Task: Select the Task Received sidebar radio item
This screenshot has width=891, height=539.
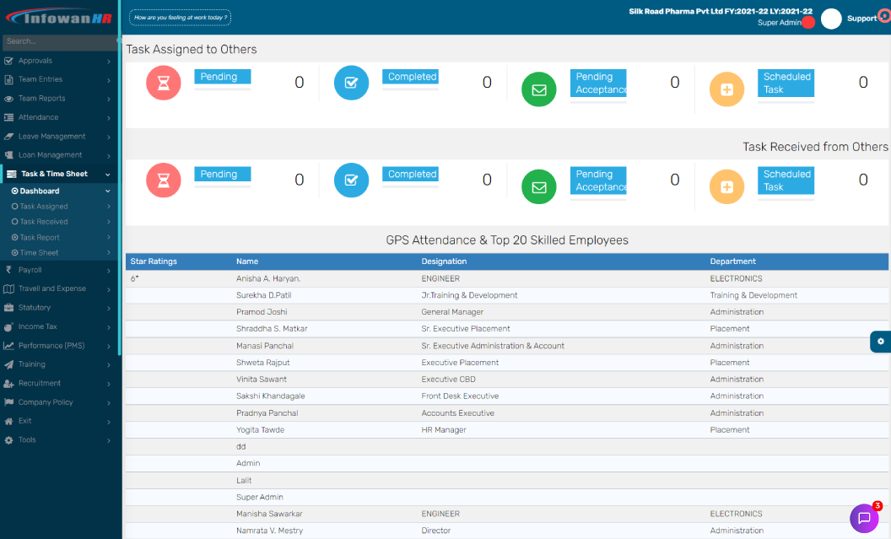Action: tap(44, 222)
